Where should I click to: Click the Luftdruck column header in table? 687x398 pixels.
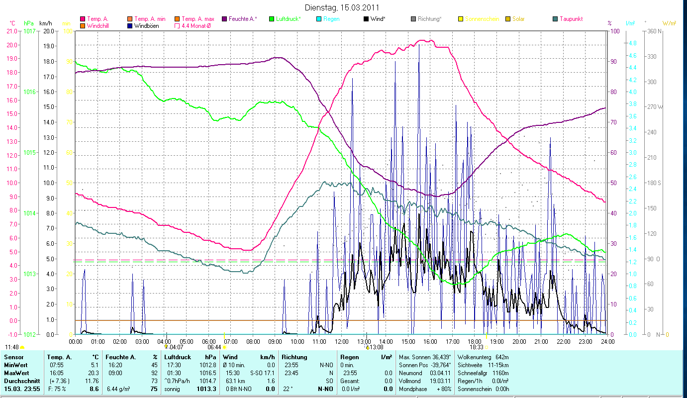(x=178, y=357)
